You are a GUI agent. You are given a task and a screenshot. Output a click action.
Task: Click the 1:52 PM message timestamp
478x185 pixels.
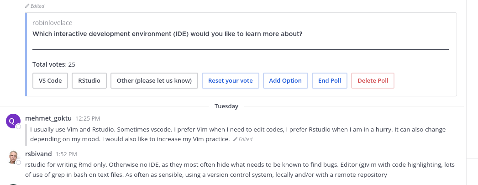66,154
